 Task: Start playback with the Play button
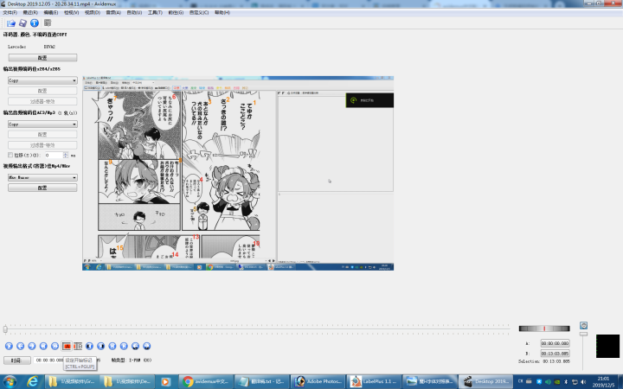pos(9,346)
